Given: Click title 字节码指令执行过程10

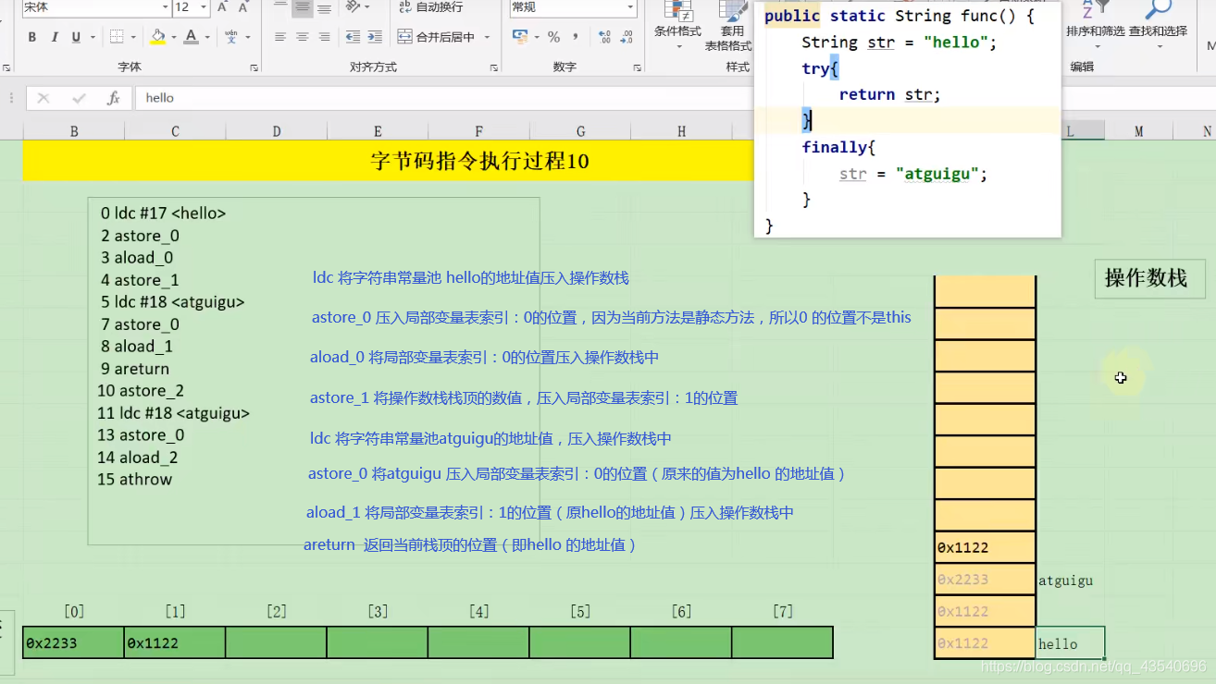Looking at the screenshot, I should [479, 161].
